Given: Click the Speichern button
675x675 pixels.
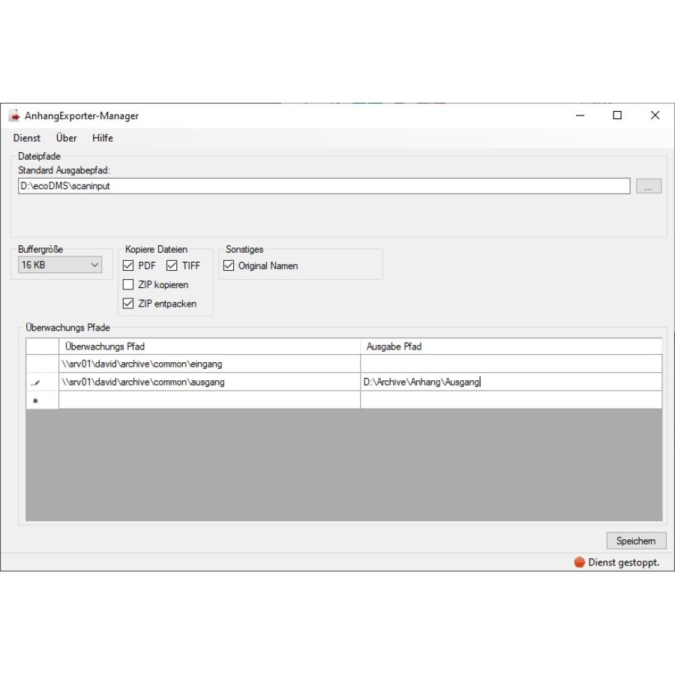Looking at the screenshot, I should coord(635,541).
